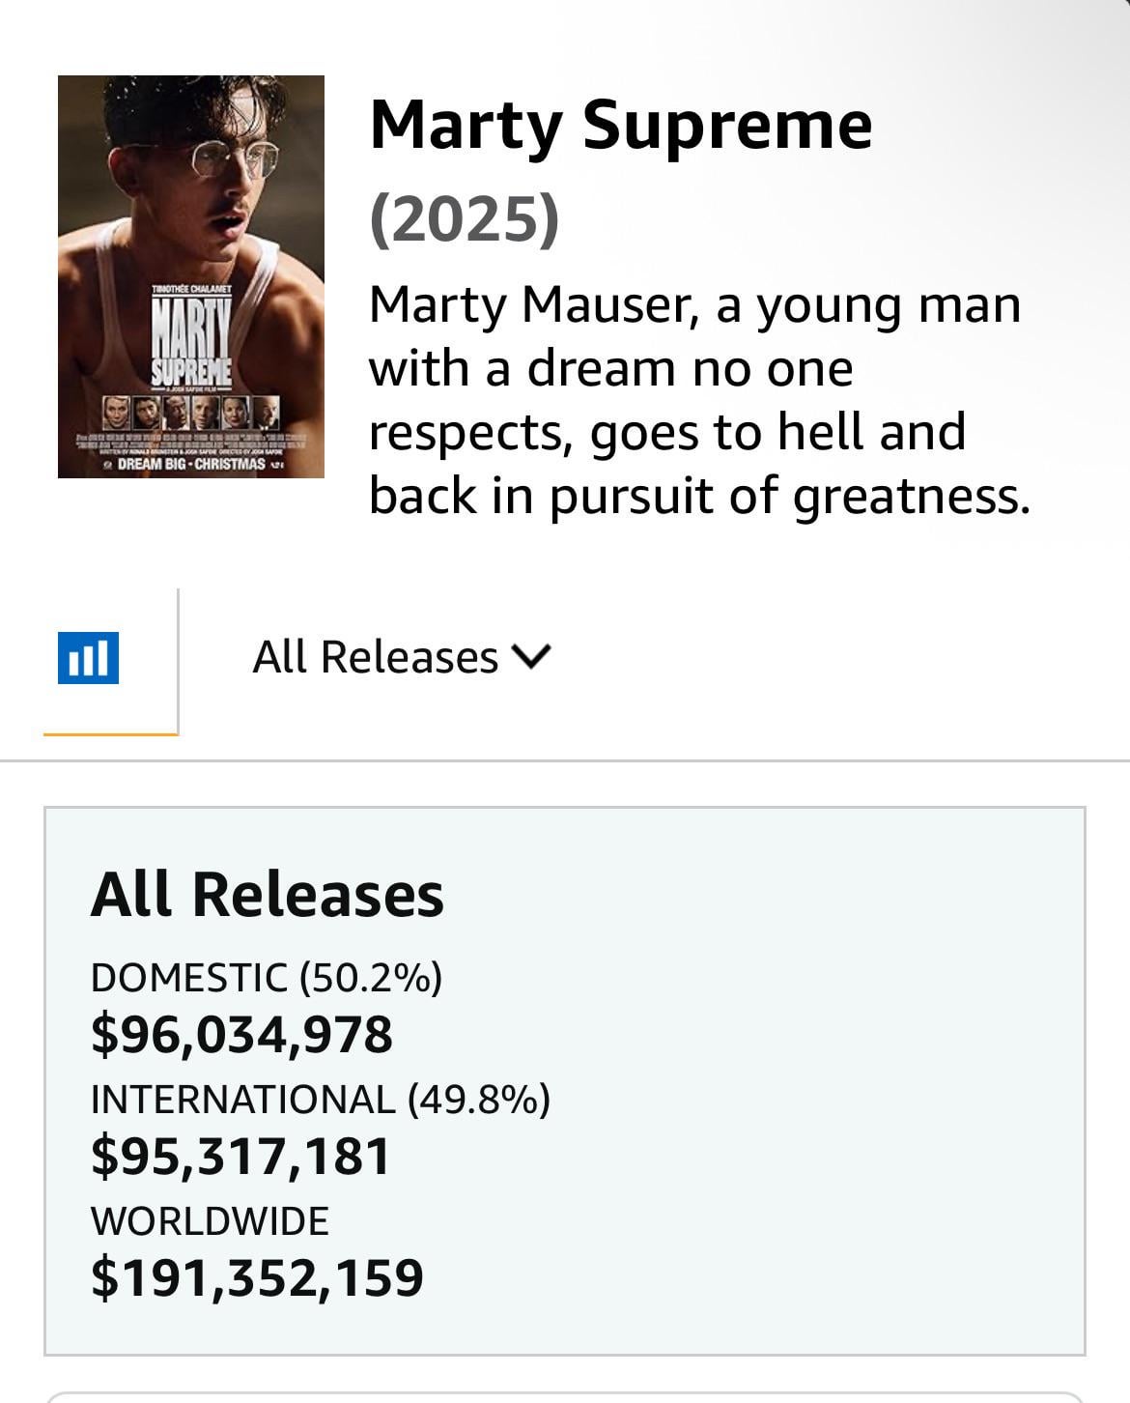Click the Timothée Chalamet name on poster
Viewport: 1130px width, 1403px height.
point(191,289)
